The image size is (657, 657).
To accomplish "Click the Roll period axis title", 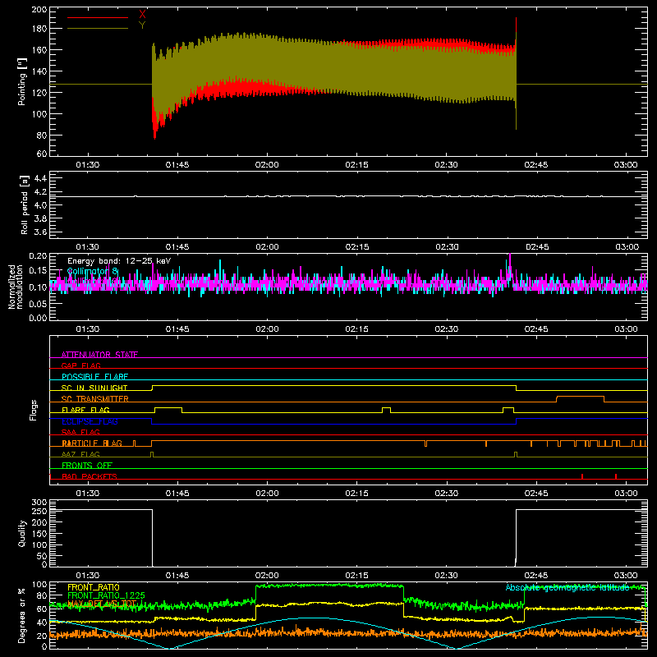I will tap(24, 204).
